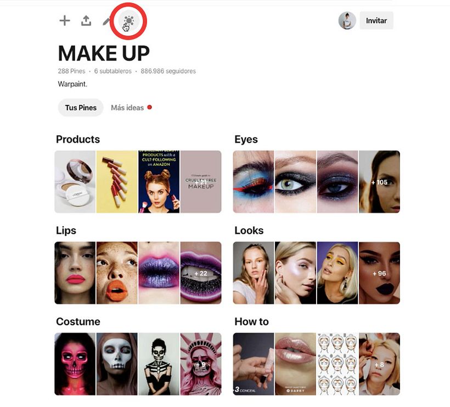Select the Tus Pines tab
This screenshot has height=407, width=450.
(81, 108)
